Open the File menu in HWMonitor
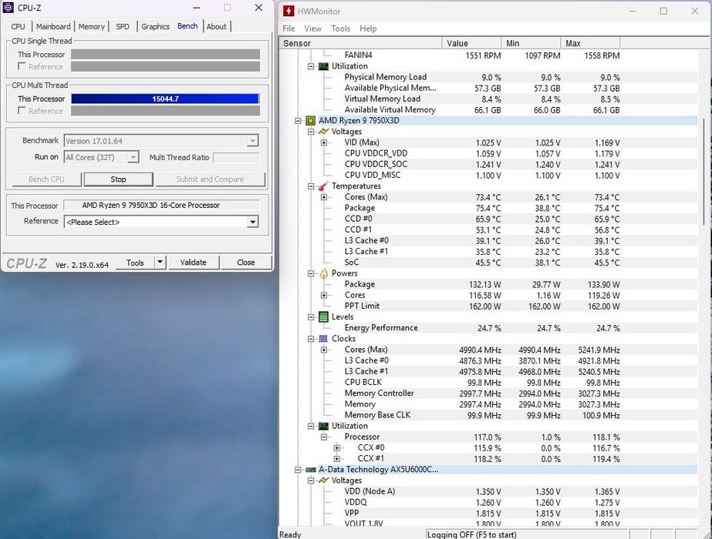712x539 pixels. point(289,28)
